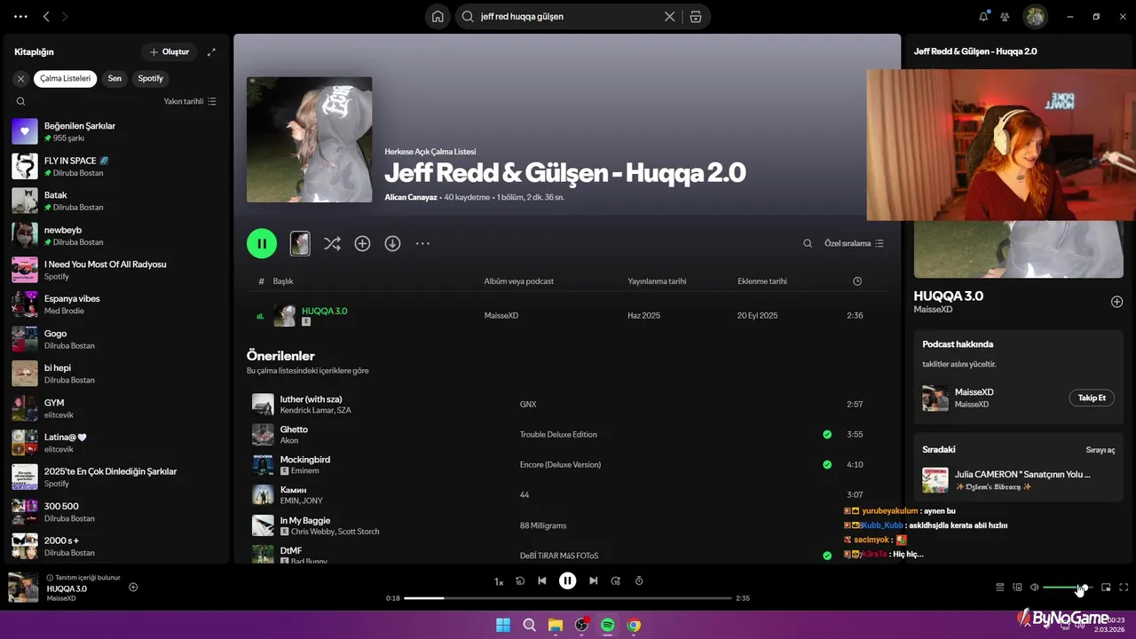Click the playlist cover image
The width and height of the screenshot is (1136, 639).
tap(309, 139)
